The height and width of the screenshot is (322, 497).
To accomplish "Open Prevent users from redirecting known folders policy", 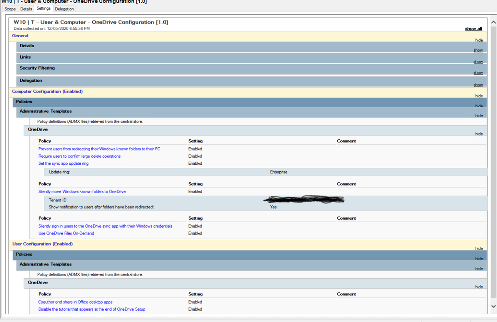I will [x=99, y=149].
